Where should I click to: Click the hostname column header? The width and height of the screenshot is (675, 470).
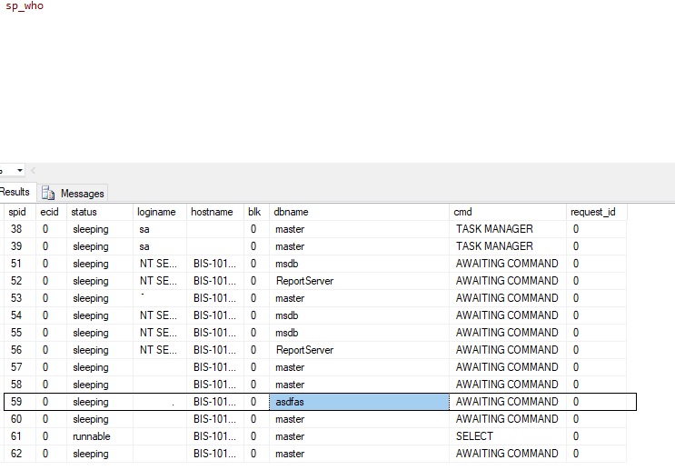coord(211,212)
